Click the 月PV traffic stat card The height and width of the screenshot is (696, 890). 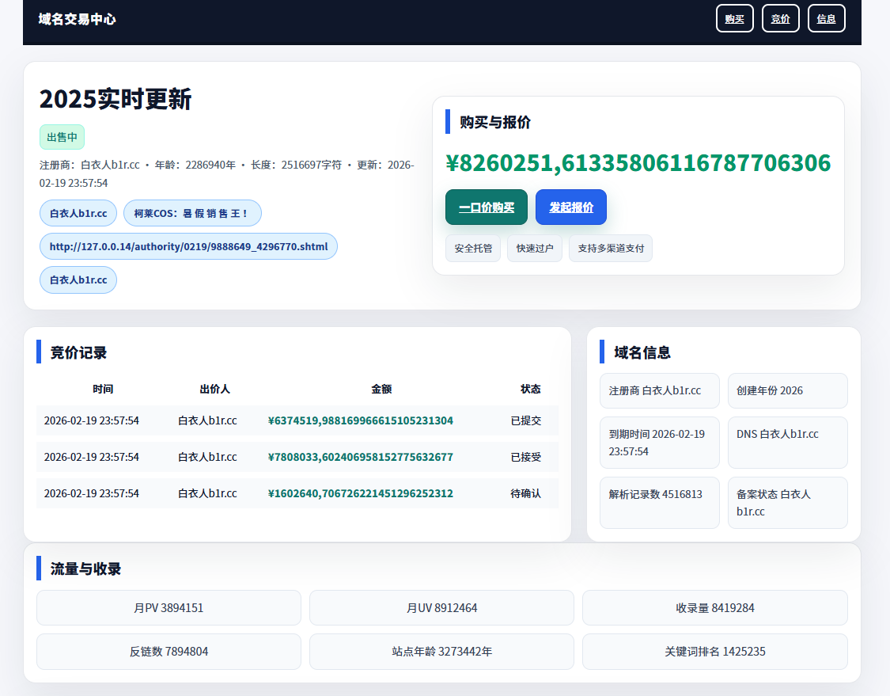click(x=169, y=608)
